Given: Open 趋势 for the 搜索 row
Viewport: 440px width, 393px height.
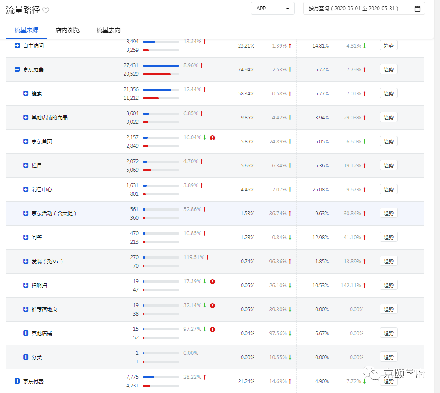Looking at the screenshot, I should pos(388,94).
